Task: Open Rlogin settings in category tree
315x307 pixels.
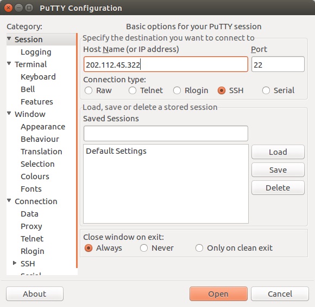Action: tap(33, 251)
